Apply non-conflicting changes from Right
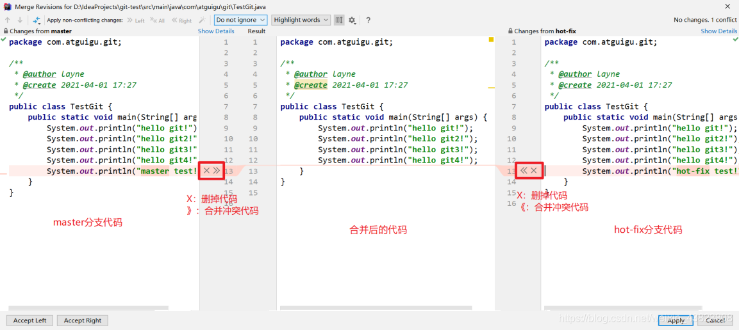Viewport: 739px width, 330px height. [x=182, y=20]
